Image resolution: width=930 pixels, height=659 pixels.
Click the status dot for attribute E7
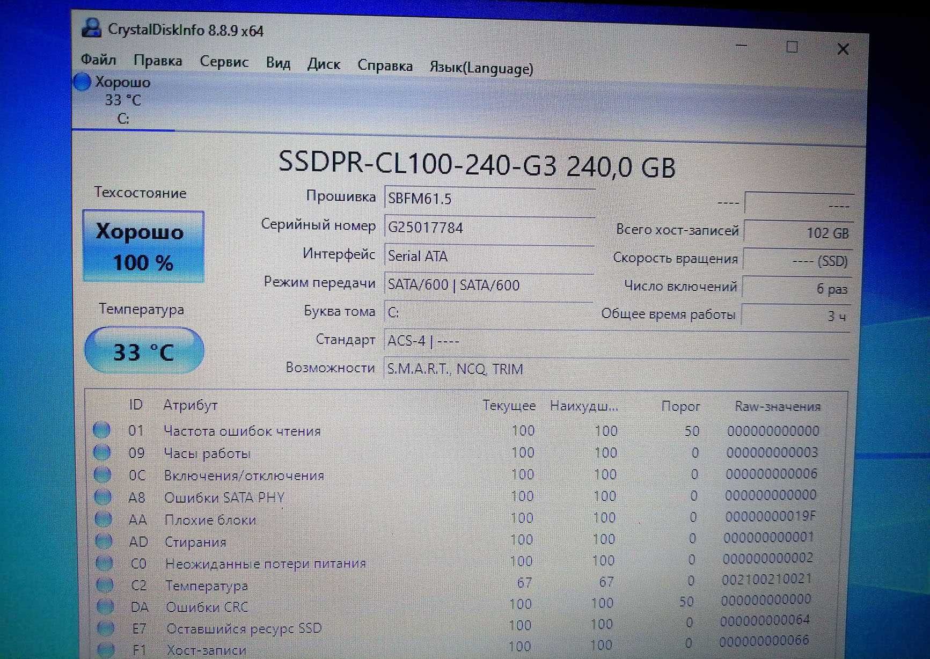pos(106,628)
